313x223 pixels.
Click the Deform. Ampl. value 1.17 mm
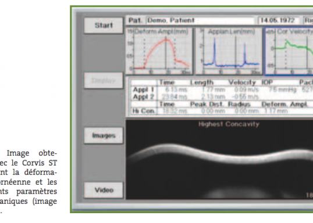(x=276, y=111)
